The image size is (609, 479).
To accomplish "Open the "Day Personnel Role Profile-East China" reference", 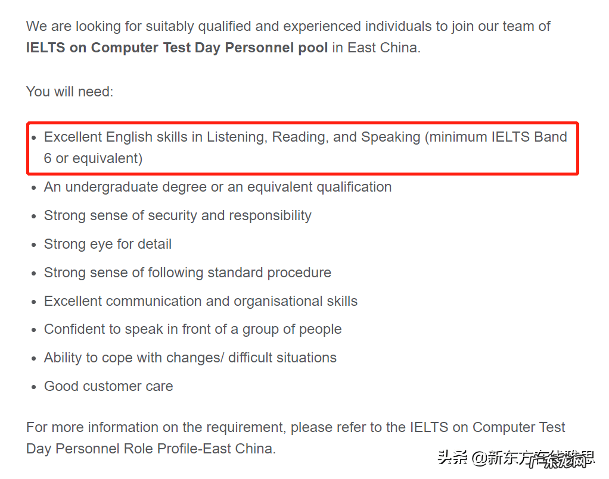I will click(x=150, y=449).
